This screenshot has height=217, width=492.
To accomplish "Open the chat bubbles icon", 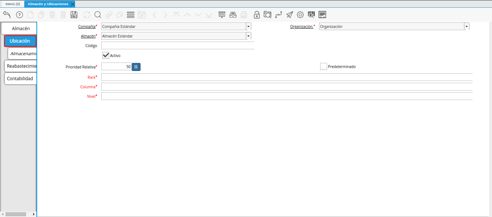I will click(120, 15).
